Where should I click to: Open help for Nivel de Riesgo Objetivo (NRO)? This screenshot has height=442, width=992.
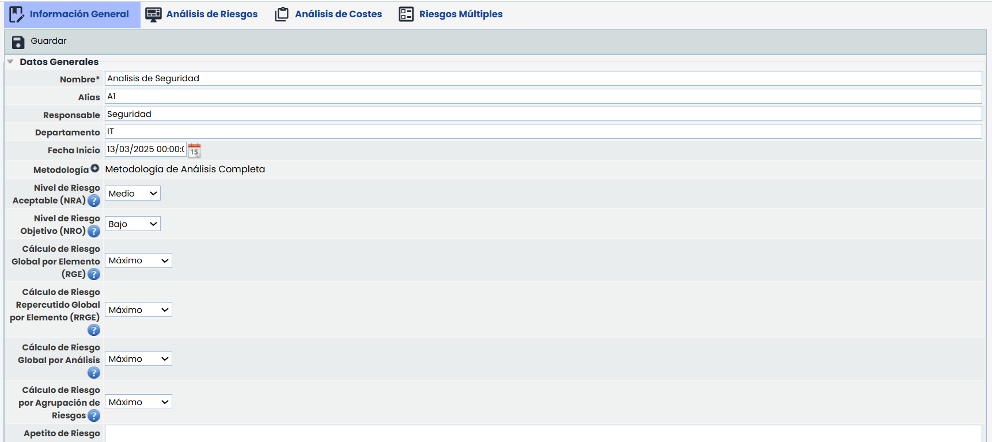click(x=94, y=232)
